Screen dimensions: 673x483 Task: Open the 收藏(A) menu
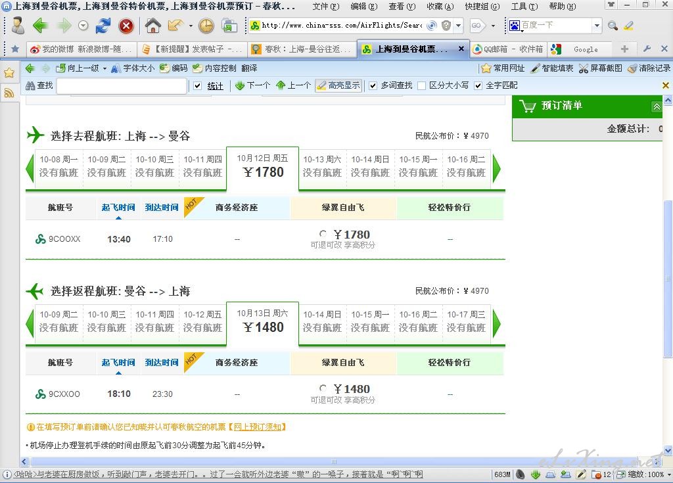440,7
